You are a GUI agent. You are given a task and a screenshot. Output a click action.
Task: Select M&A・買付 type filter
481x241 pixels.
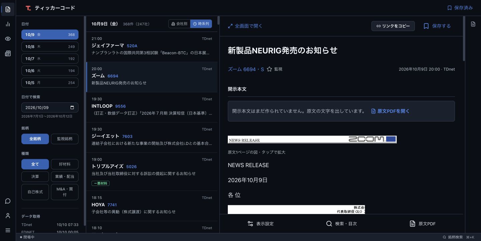coord(65,192)
